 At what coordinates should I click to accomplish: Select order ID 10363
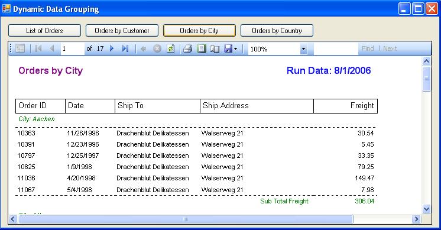pyautogui.click(x=26, y=133)
